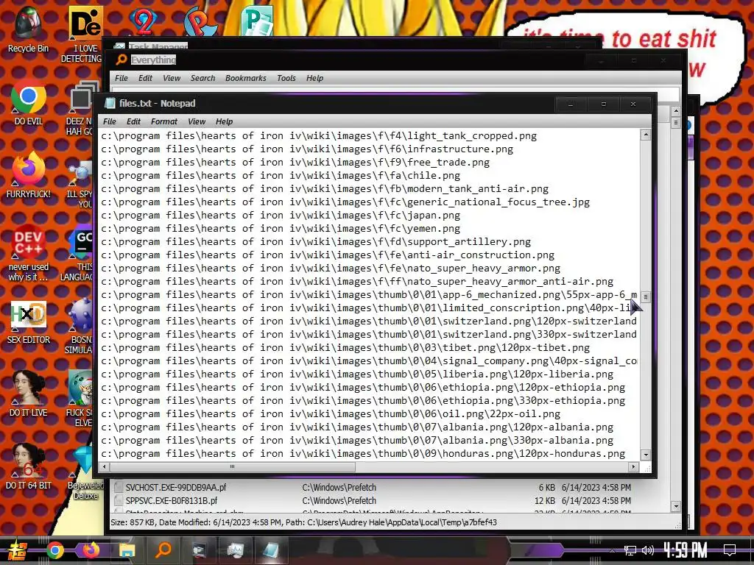This screenshot has width=754, height=565.
Task: Open the red number 2 desktop icon
Action: [143, 21]
